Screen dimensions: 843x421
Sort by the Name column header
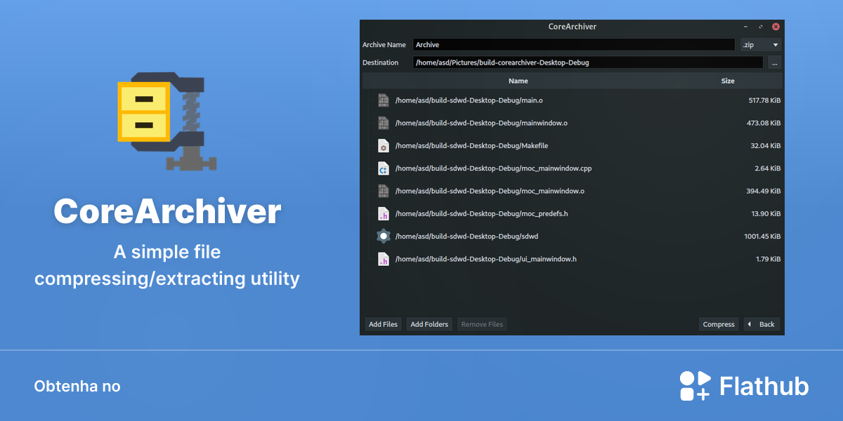pyautogui.click(x=518, y=81)
